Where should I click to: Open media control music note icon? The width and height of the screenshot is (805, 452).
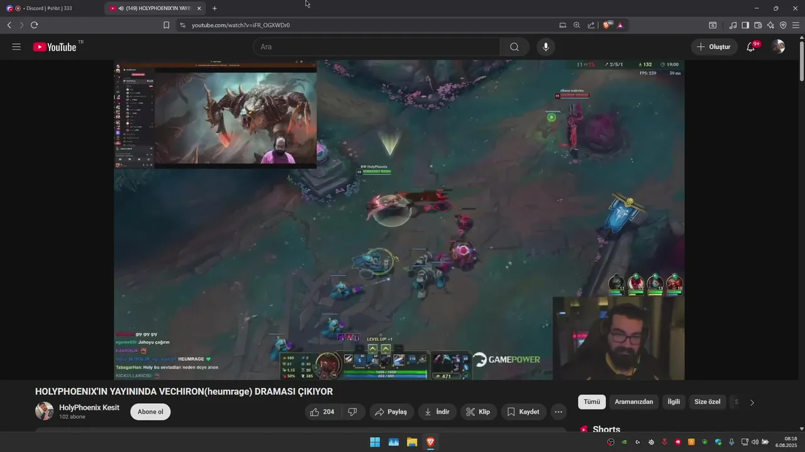[733, 25]
